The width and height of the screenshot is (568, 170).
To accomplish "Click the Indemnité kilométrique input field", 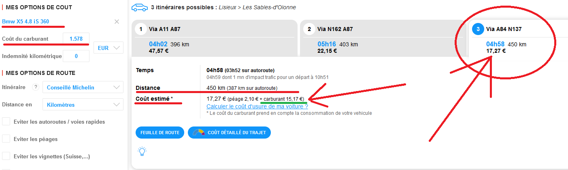I will click(x=76, y=56).
